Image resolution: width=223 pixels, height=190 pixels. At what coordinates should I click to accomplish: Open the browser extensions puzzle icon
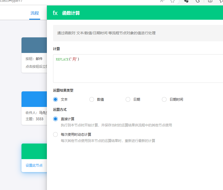(x=198, y=1)
